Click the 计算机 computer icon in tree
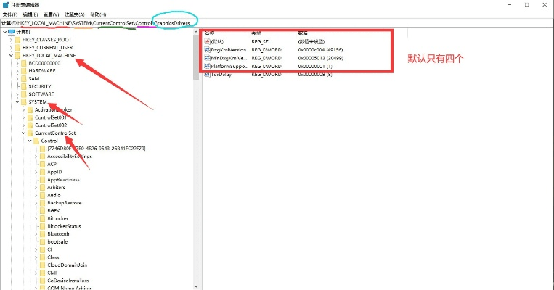Screen dimensions: 554x290 11,32
